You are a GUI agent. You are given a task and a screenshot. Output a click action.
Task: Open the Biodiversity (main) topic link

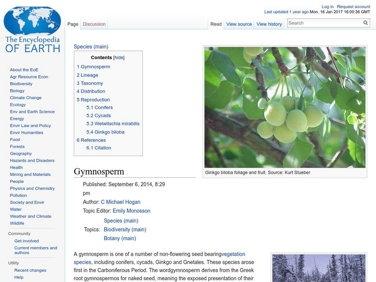(x=125, y=229)
